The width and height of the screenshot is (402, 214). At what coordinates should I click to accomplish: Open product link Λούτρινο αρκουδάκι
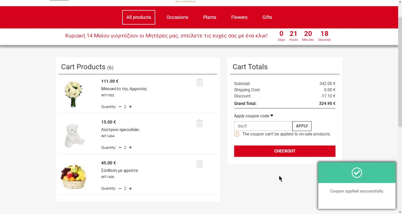point(120,130)
